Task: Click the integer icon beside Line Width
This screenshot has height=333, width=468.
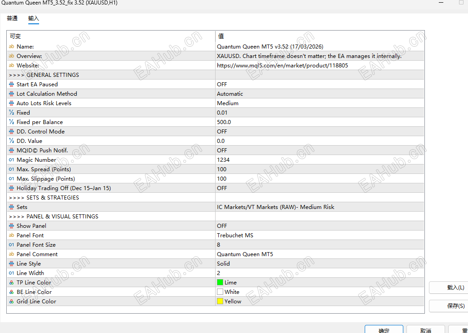Action: tap(11, 273)
